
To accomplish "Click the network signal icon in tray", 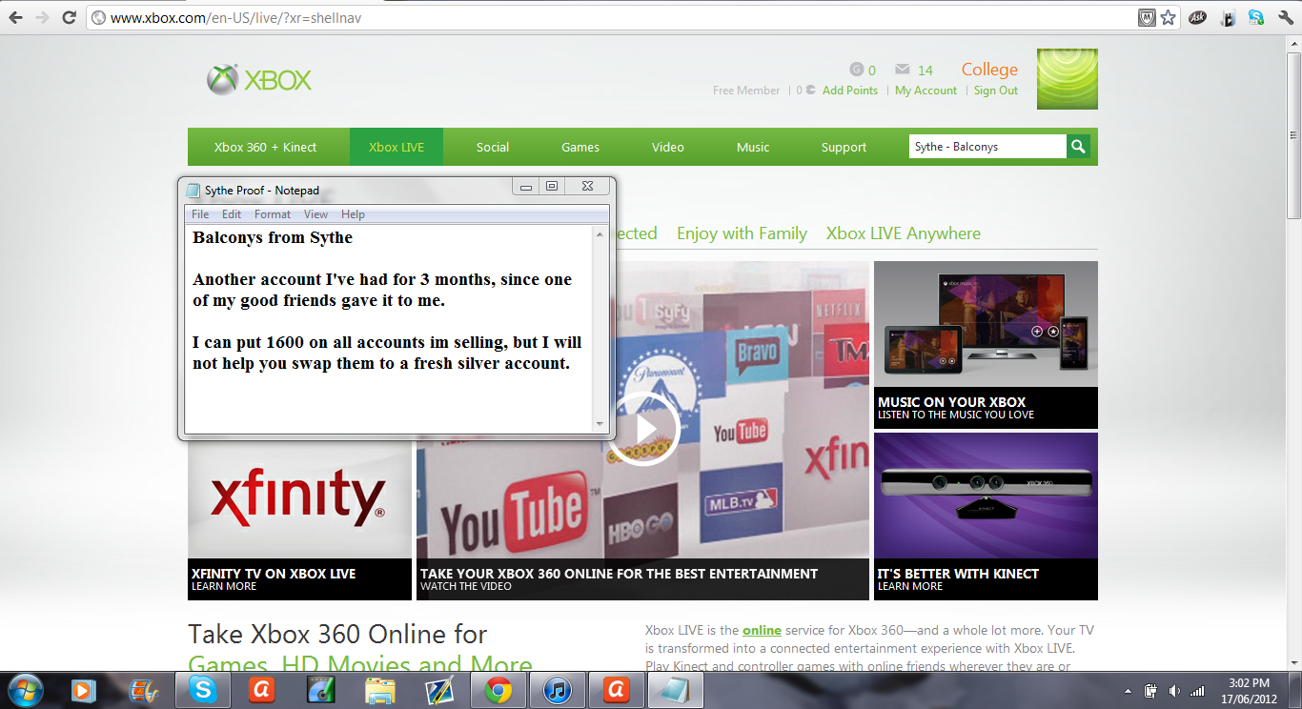I will [x=1197, y=690].
